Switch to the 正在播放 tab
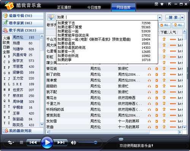This screenshot has width=190, height=151. tap(64, 7)
